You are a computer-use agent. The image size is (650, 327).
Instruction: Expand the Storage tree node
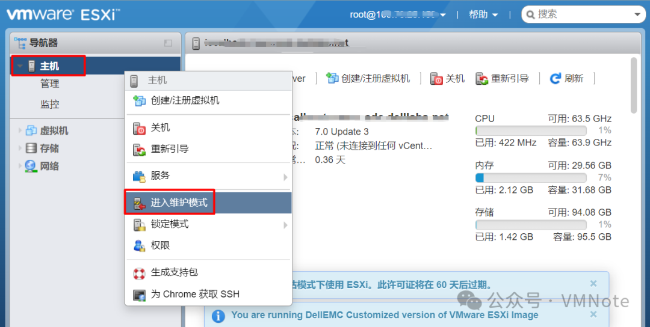[19, 148]
